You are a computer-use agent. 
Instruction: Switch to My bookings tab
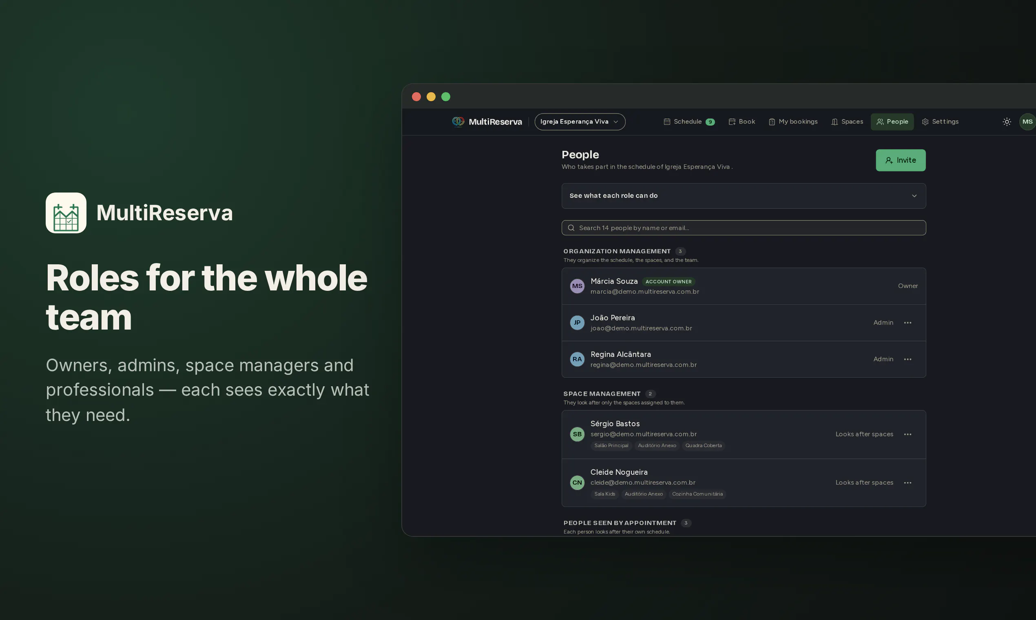pos(793,122)
